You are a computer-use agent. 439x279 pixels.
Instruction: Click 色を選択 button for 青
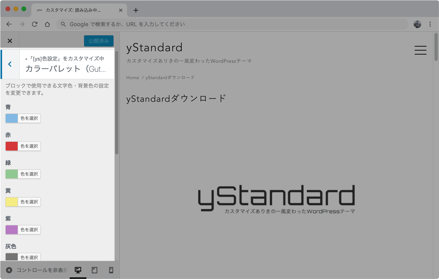(x=29, y=118)
